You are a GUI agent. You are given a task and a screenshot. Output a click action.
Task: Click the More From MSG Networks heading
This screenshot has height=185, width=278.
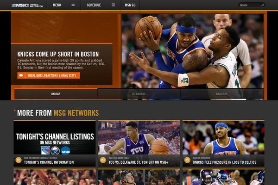pos(58,113)
